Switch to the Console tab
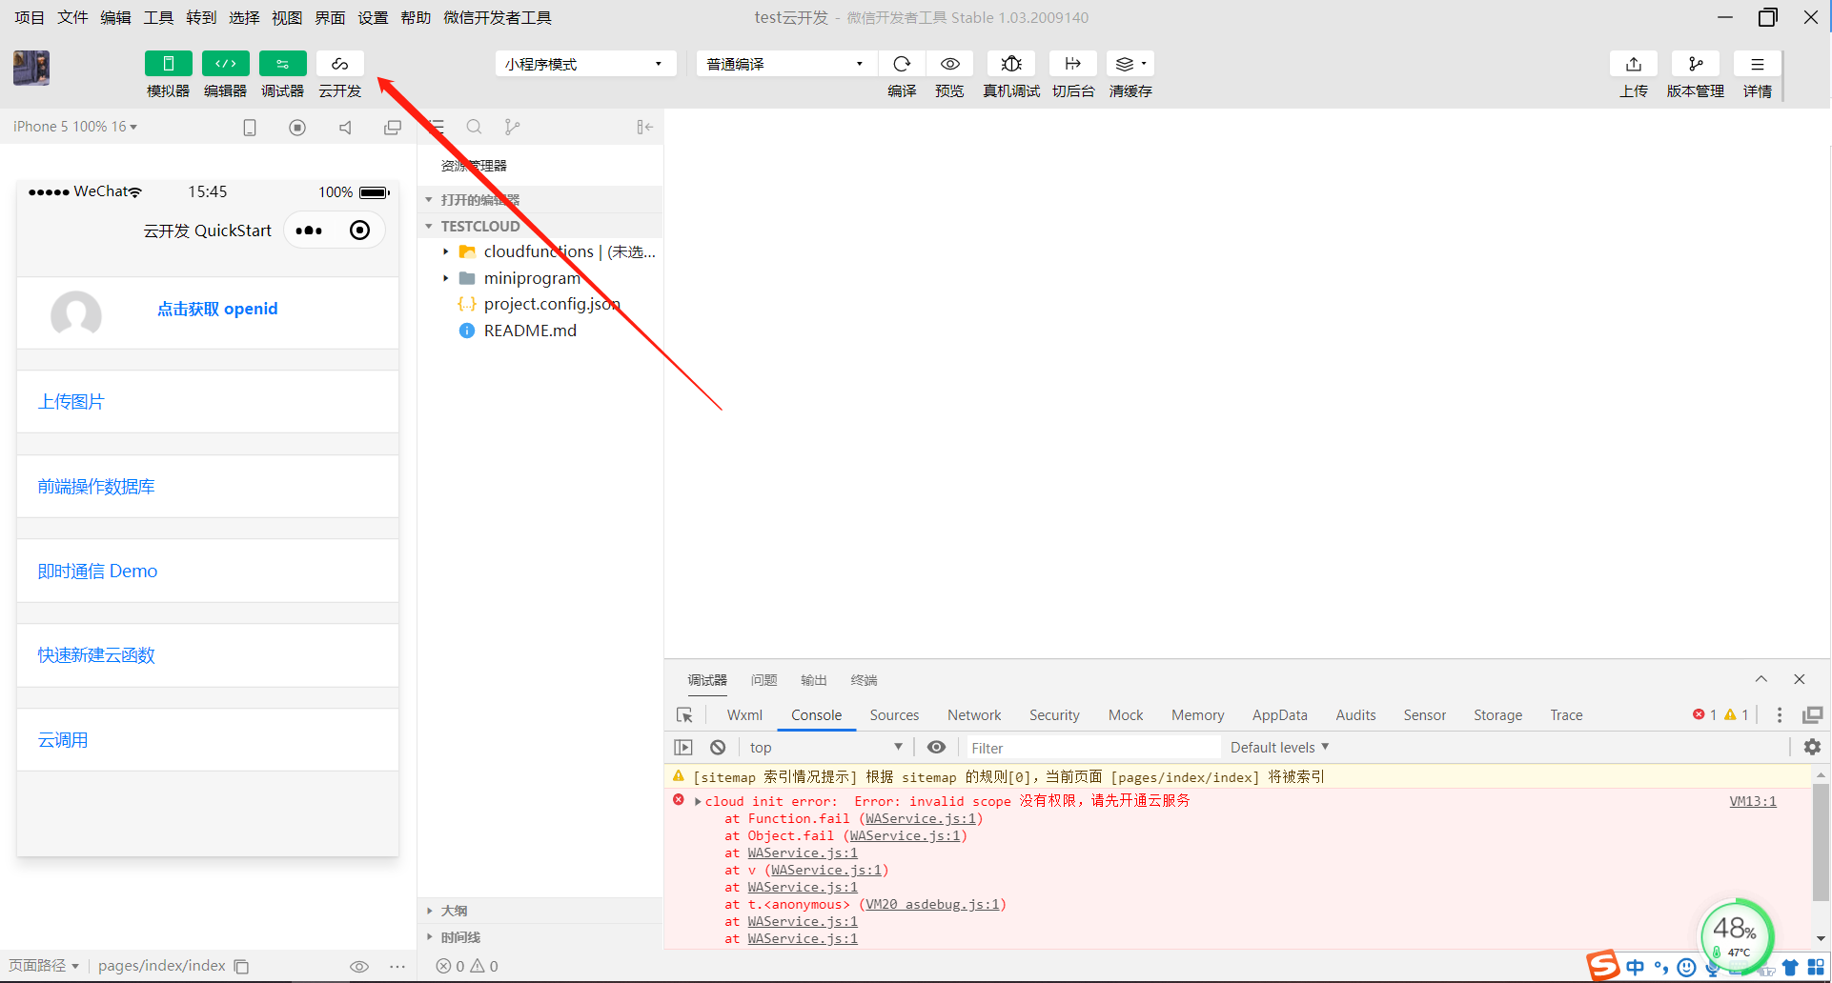The image size is (1832, 983). point(816,715)
